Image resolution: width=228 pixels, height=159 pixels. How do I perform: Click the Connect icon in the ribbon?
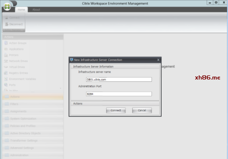[6, 18]
